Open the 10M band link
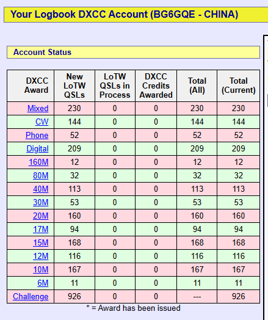 tap(41, 269)
